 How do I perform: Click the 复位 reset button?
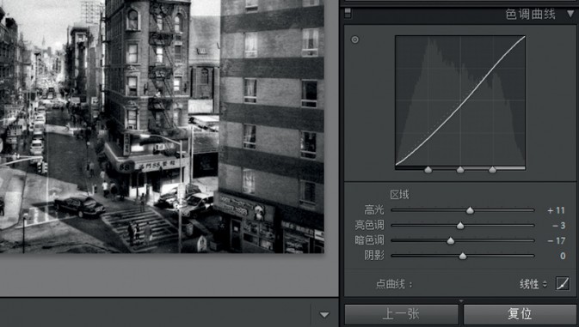[x=520, y=314]
